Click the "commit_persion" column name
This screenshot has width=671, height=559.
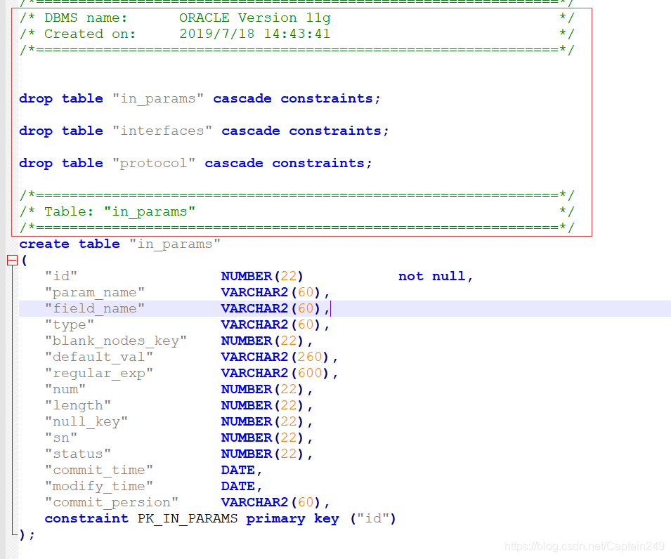(x=111, y=503)
